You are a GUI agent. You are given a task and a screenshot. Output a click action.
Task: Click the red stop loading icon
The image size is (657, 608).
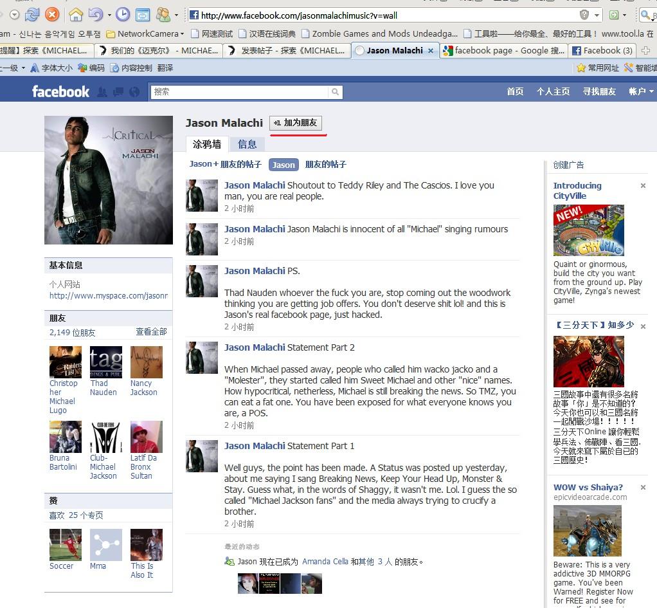tap(52, 15)
